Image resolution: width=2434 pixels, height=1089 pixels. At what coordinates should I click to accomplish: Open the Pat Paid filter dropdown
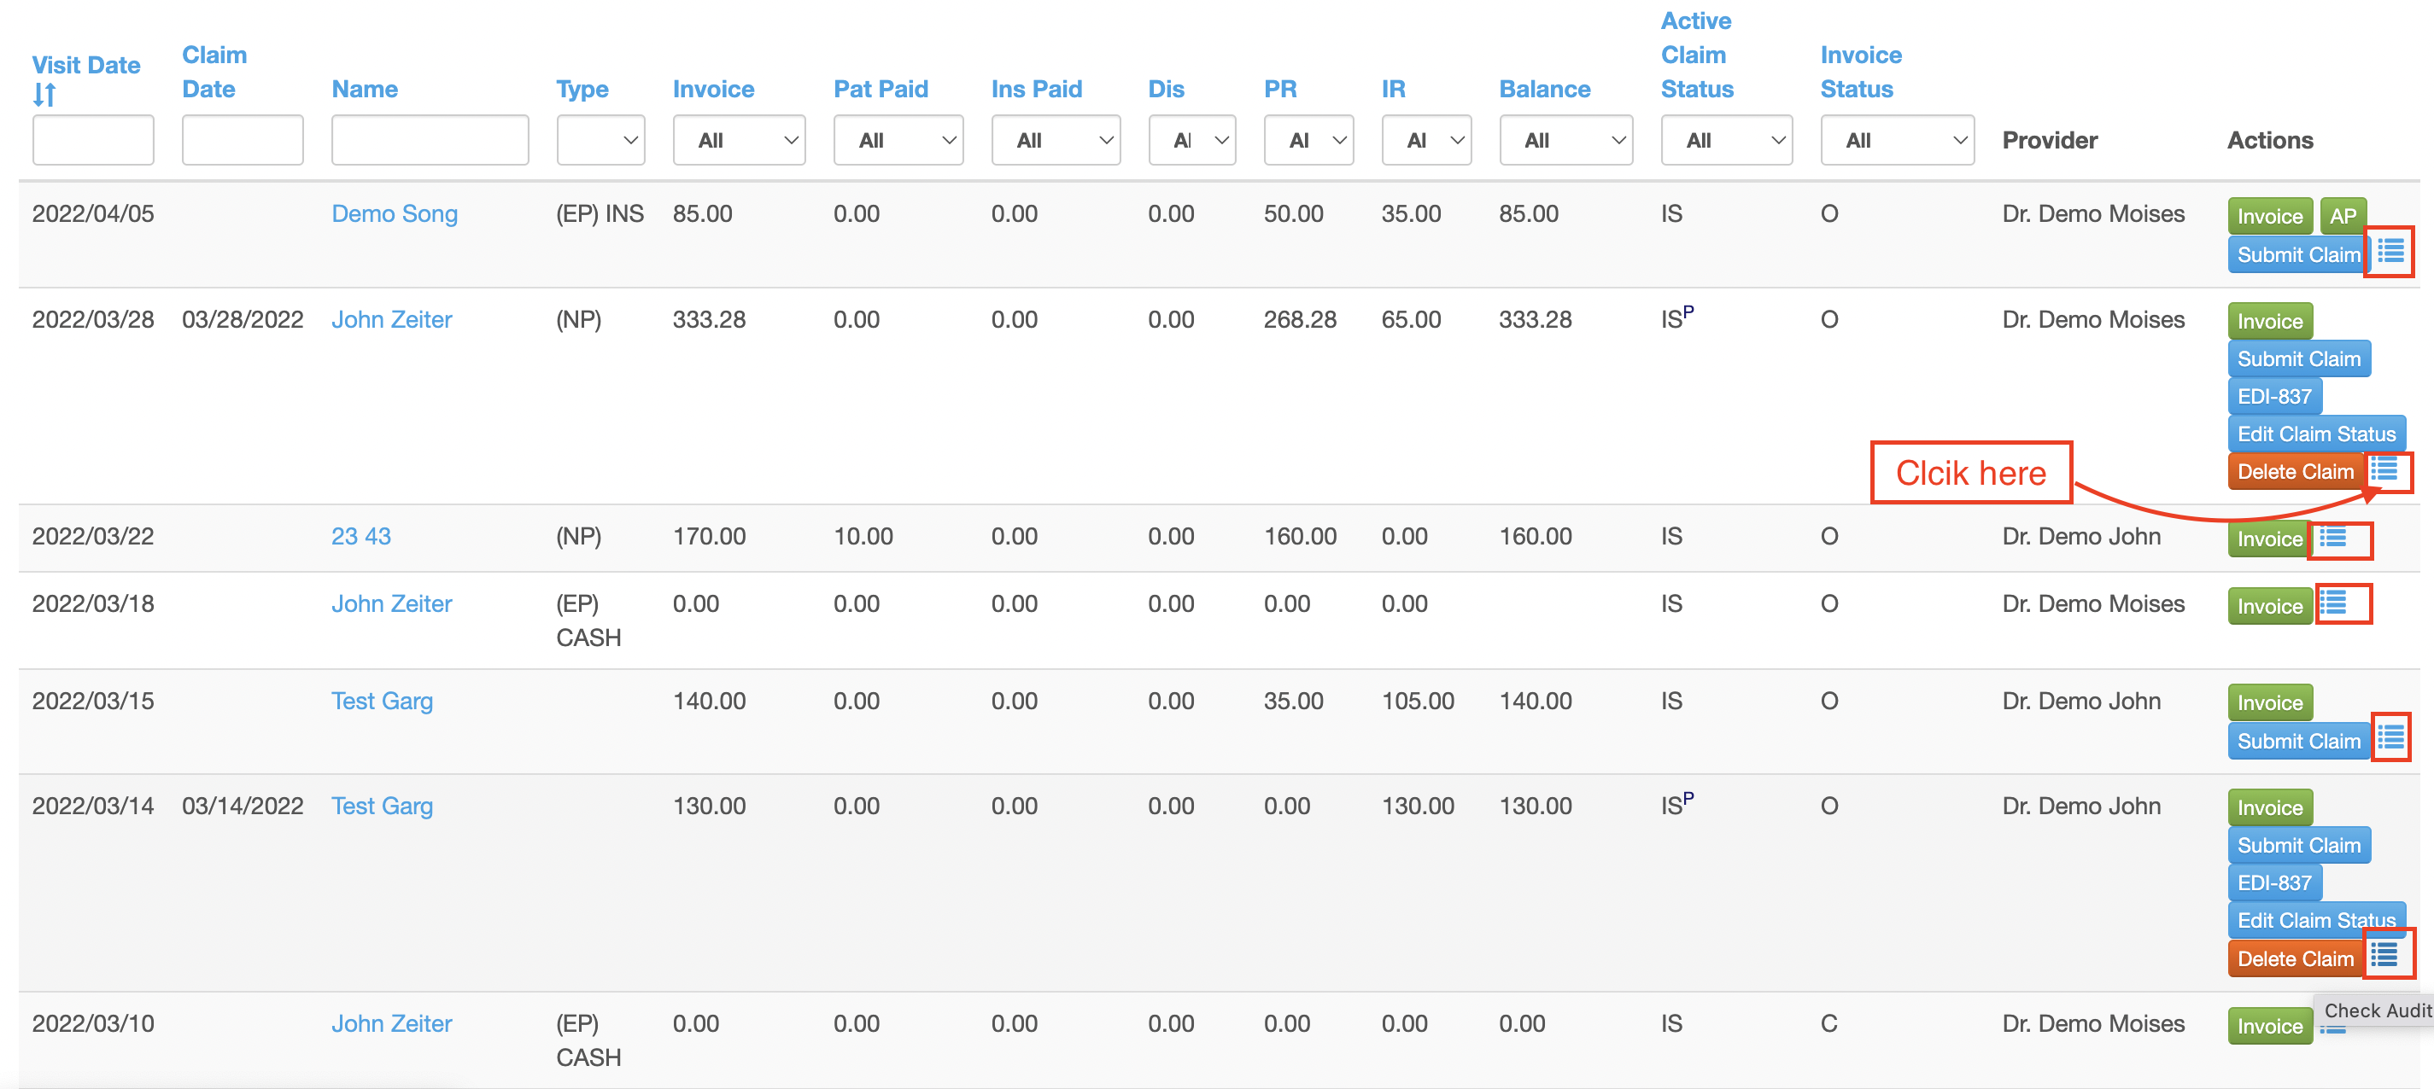tap(898, 140)
